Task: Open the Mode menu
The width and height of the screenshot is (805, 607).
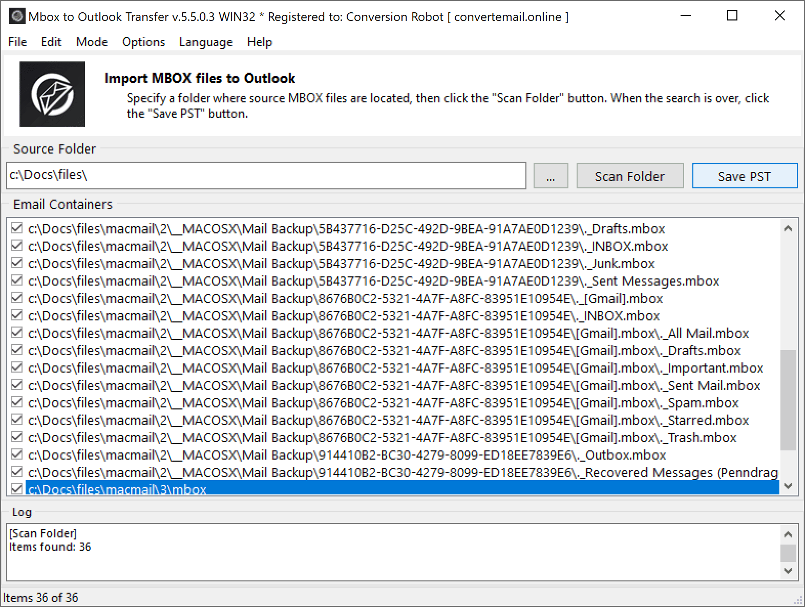Action: [92, 42]
